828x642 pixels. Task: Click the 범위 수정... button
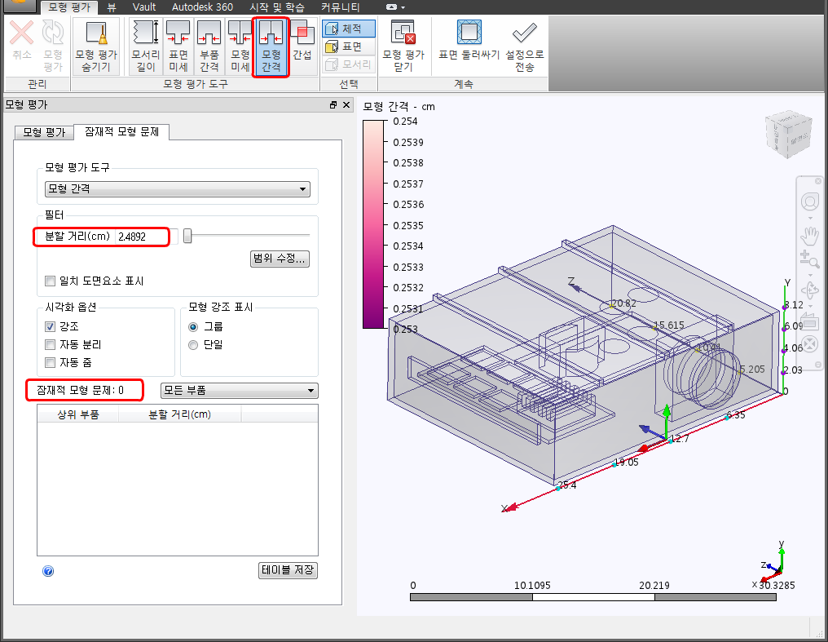(x=280, y=259)
